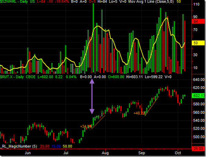
Task: Click the green 602.13 last price marker
Action: (x=198, y=96)
